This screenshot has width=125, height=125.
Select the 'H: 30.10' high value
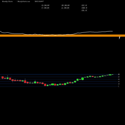(x=65, y=5)
